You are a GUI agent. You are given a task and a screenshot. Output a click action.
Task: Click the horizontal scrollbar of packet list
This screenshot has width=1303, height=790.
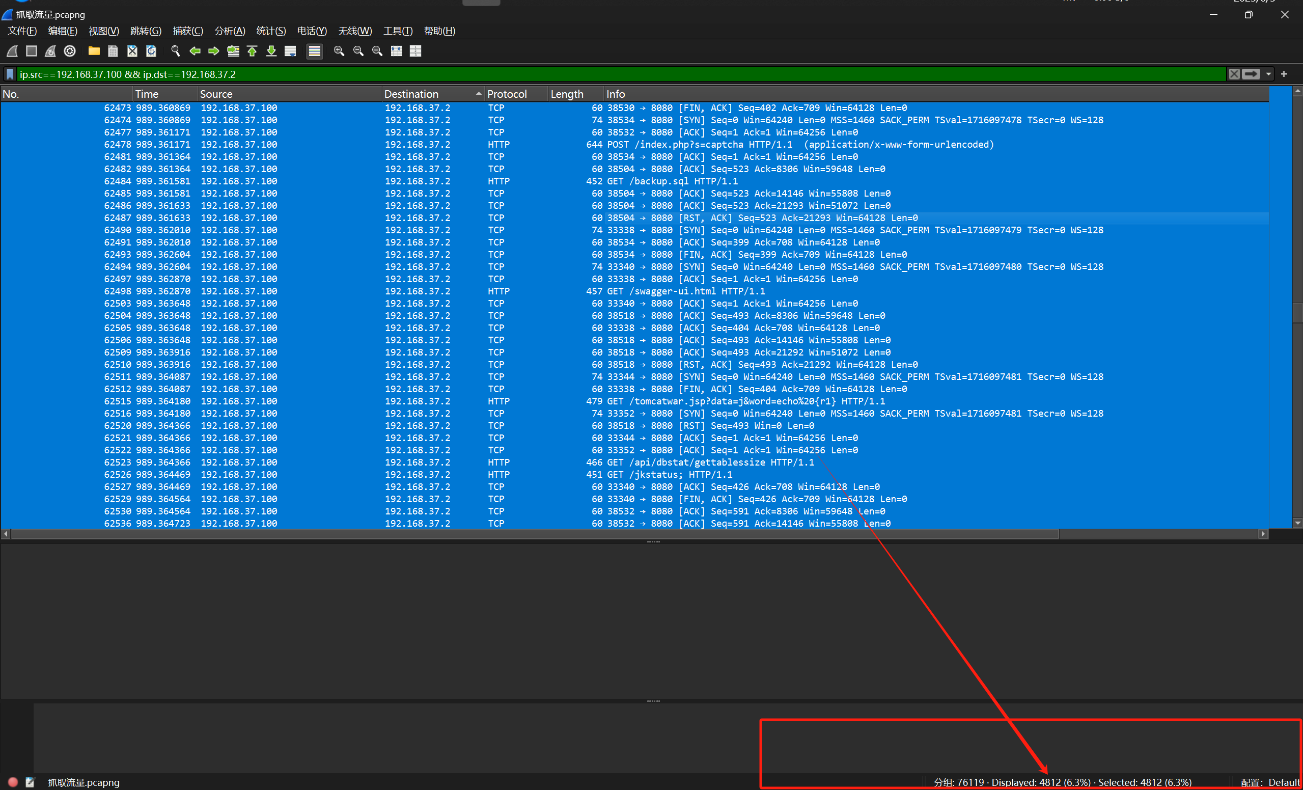[529, 533]
